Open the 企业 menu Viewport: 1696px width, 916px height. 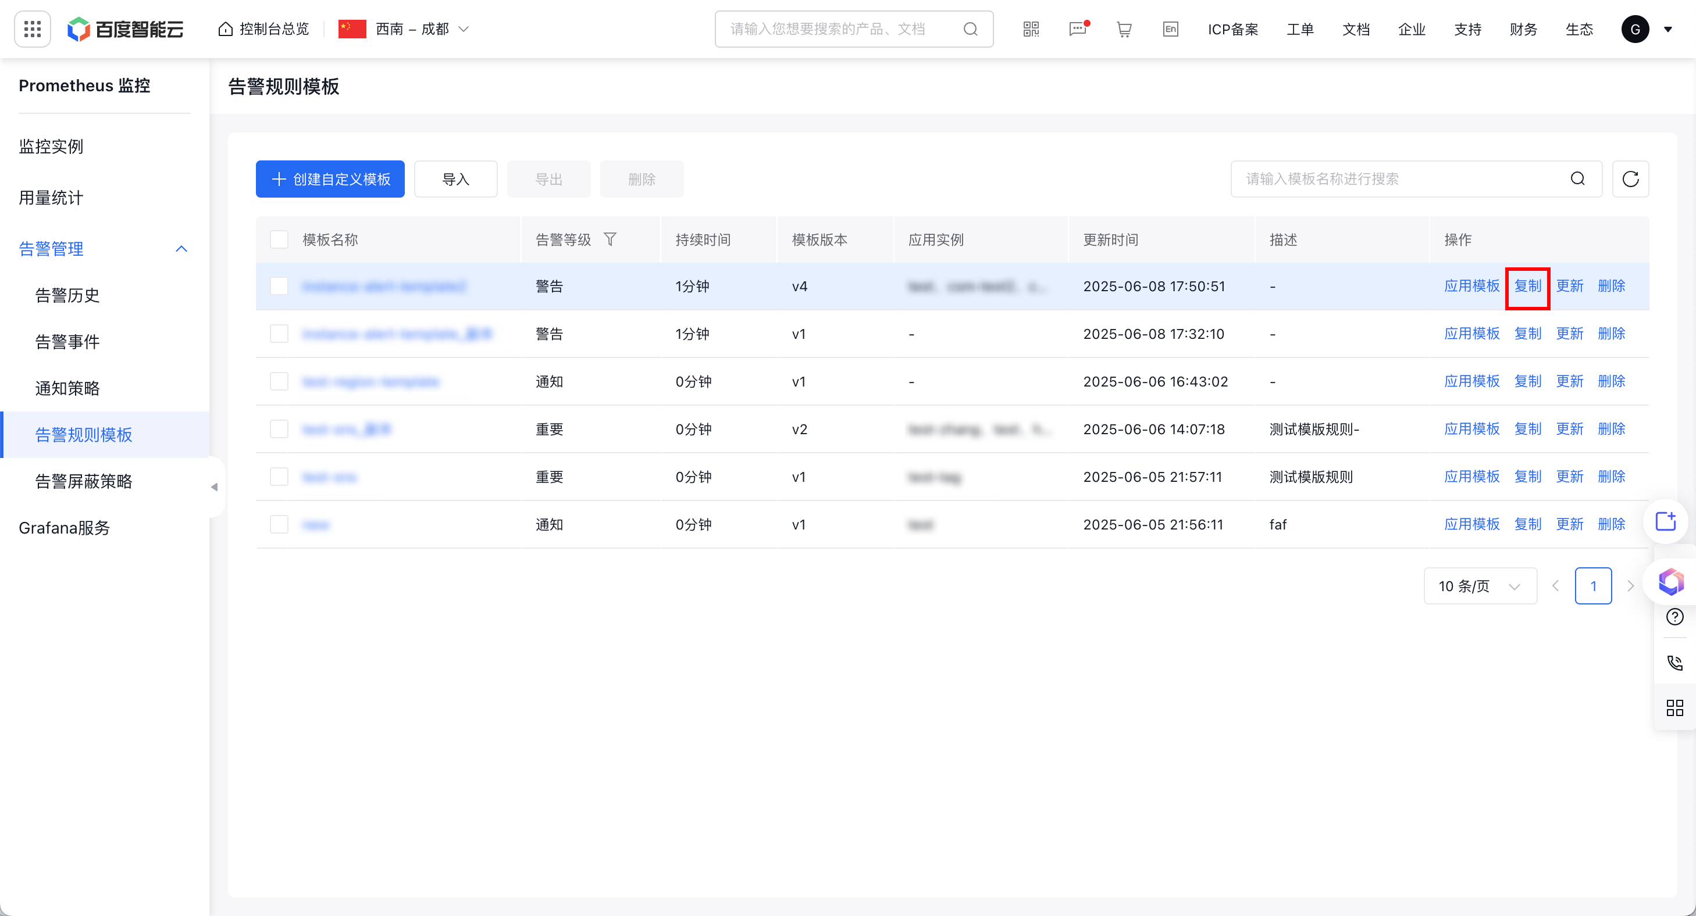coord(1412,29)
